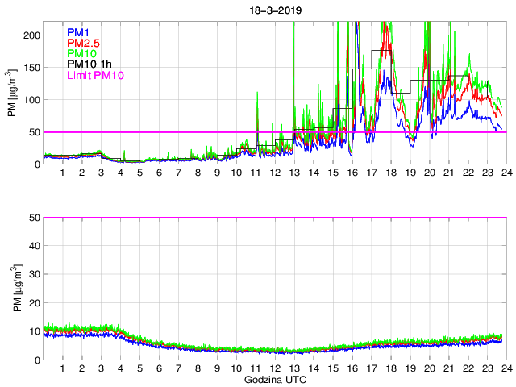Click hour 12 tick below upper chart
The image size is (516, 387).
coord(275,173)
